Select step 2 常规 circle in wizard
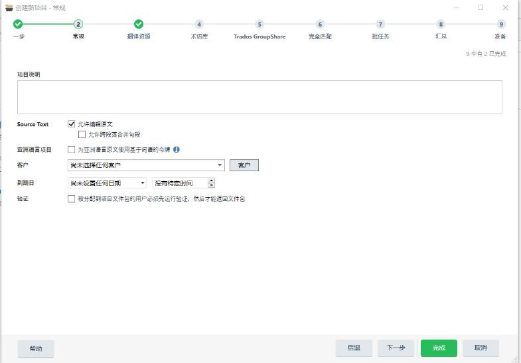Screen dimensions: 521x363 pyautogui.click(x=78, y=24)
